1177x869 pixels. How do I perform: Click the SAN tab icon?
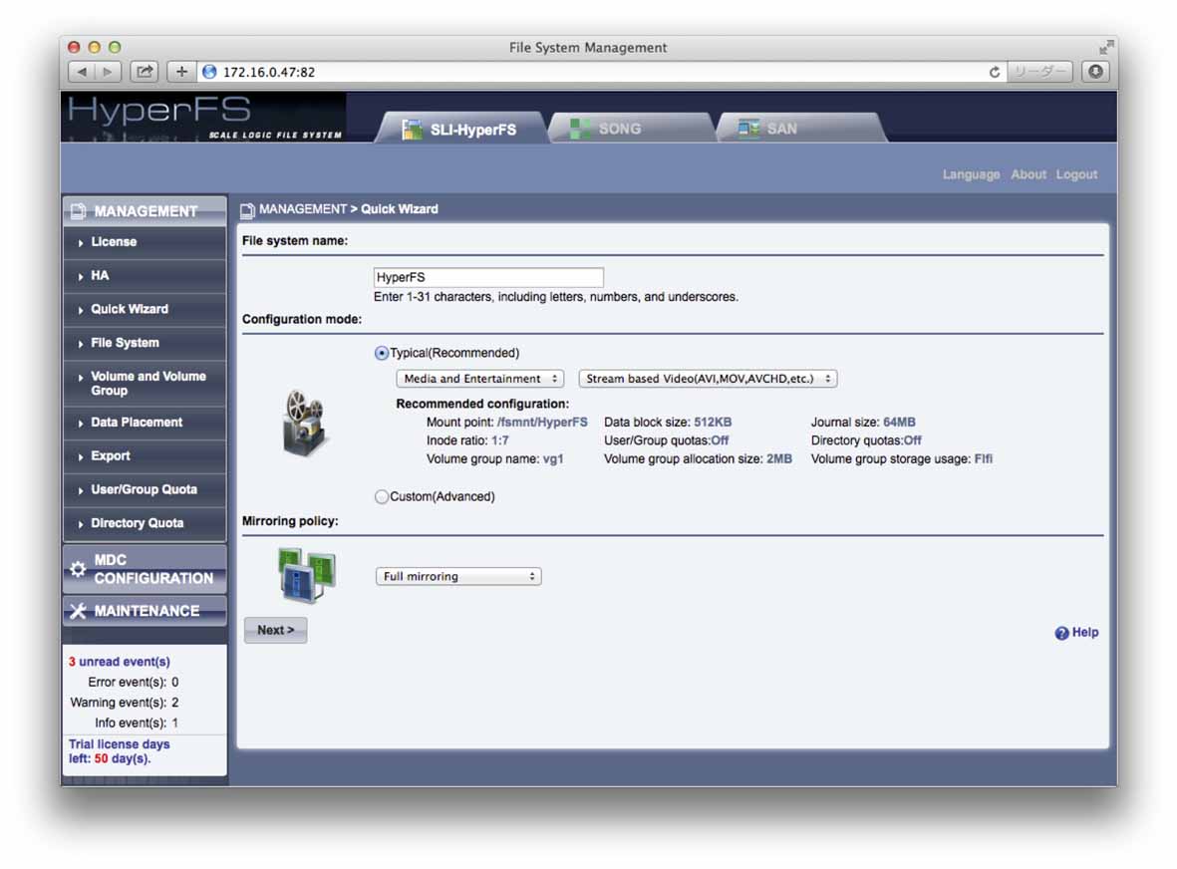coord(747,129)
